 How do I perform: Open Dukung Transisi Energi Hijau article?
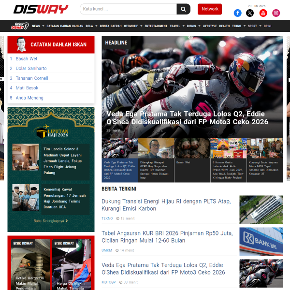coord(166,205)
